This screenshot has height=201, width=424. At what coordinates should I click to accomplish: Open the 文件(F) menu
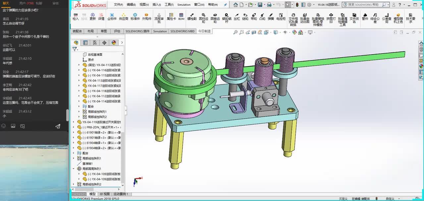(118, 5)
